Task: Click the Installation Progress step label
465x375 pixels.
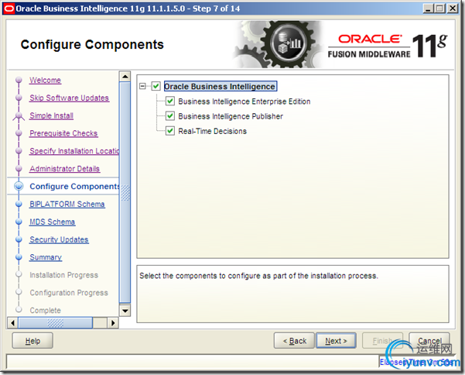Action: point(63,275)
